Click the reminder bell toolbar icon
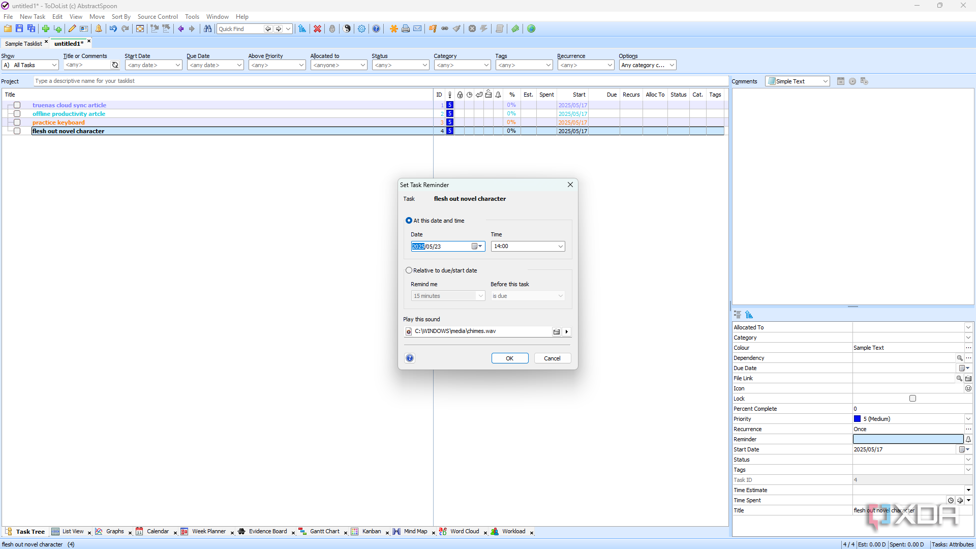The image size is (976, 549). click(99, 29)
